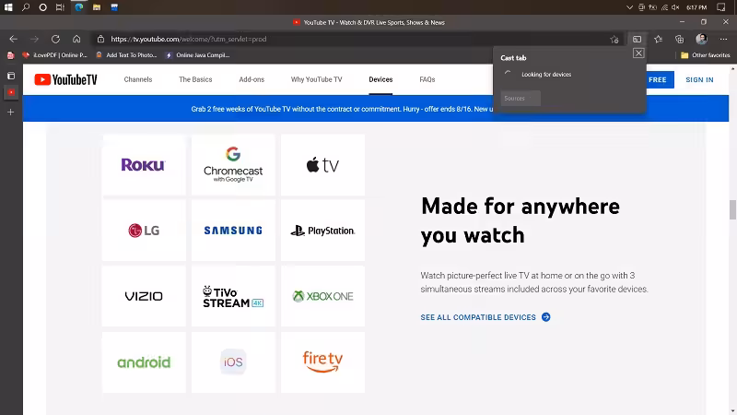Select the iOS device tile
The width and height of the screenshot is (737, 415).
[x=233, y=362]
